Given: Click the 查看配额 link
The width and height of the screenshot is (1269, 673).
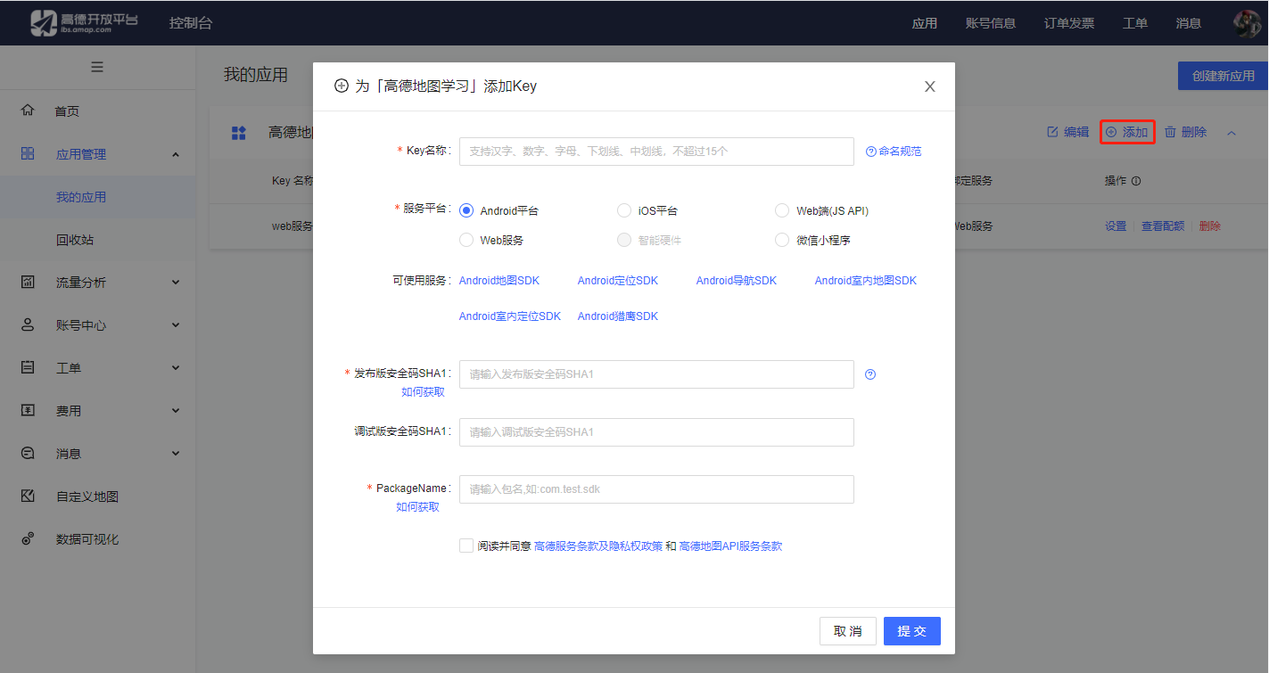Looking at the screenshot, I should click(1163, 226).
